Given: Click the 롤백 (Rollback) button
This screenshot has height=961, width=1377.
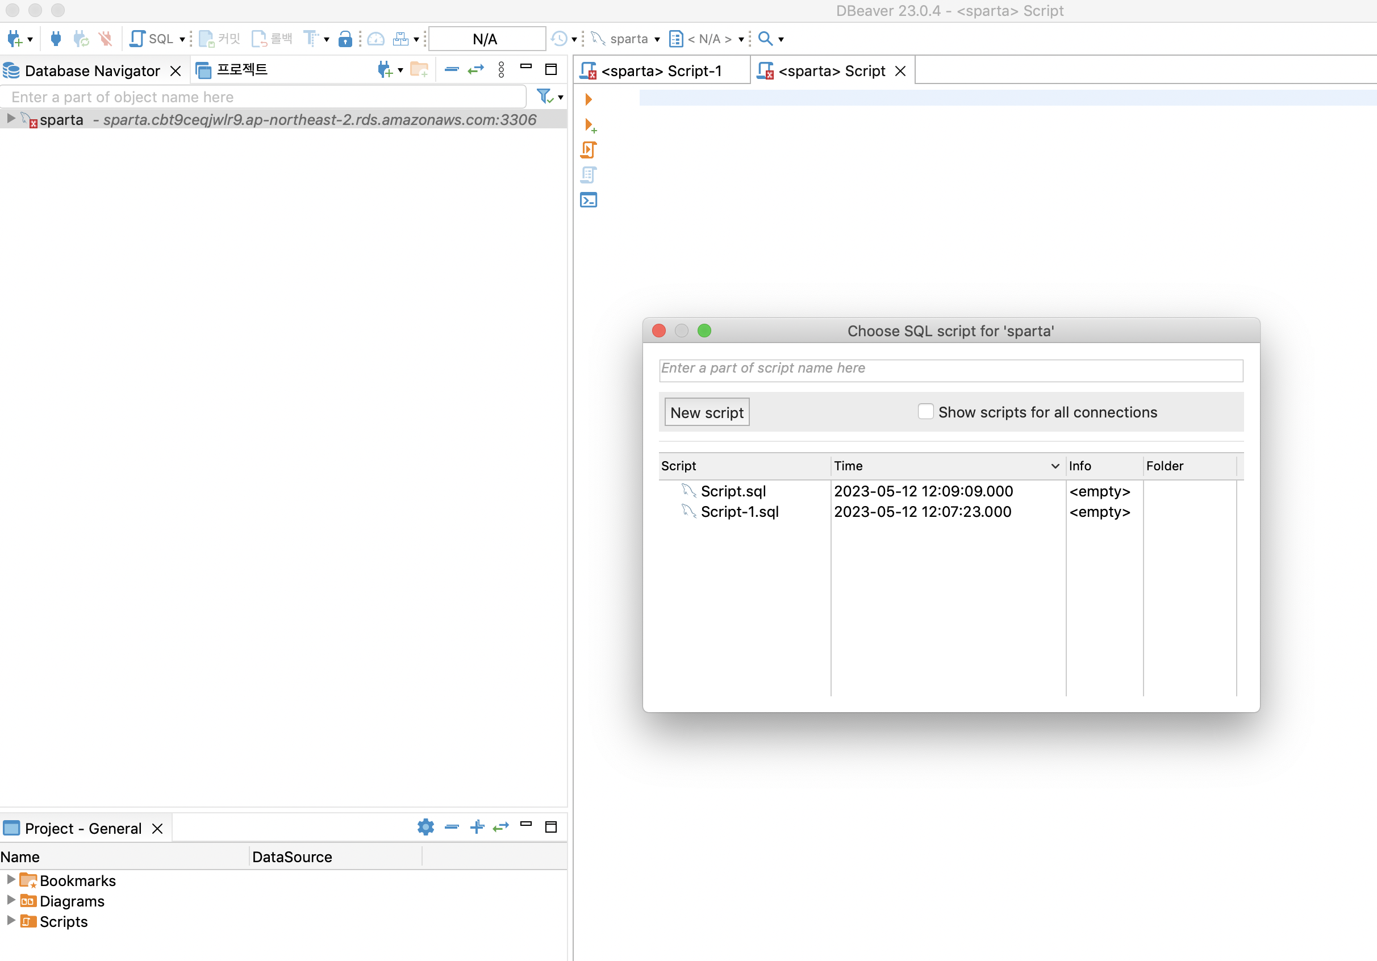Looking at the screenshot, I should click(x=272, y=39).
